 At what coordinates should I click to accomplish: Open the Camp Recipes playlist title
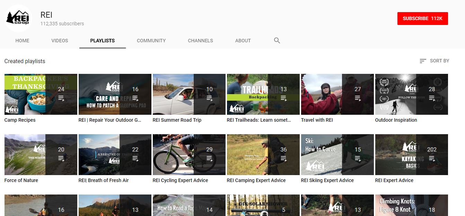pyautogui.click(x=20, y=120)
